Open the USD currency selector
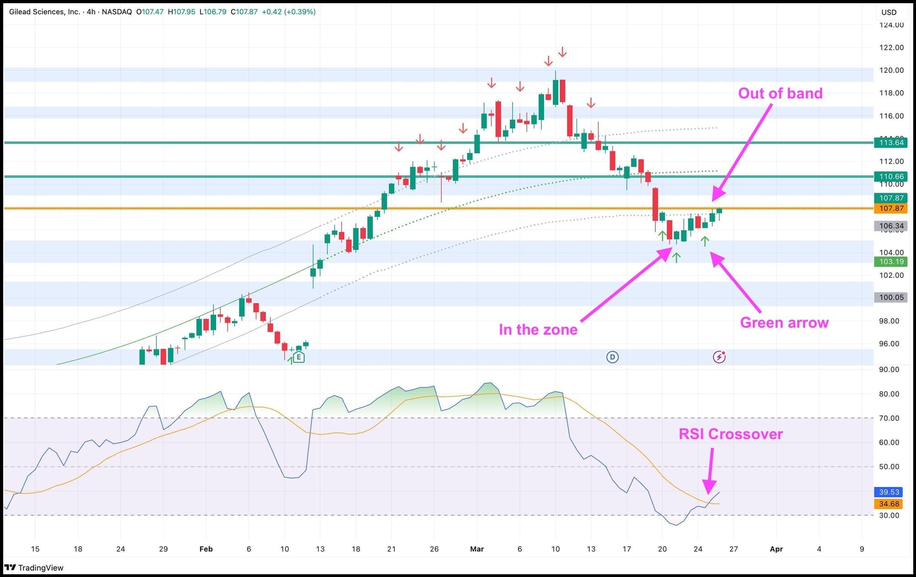The image size is (916, 577). pos(889,12)
